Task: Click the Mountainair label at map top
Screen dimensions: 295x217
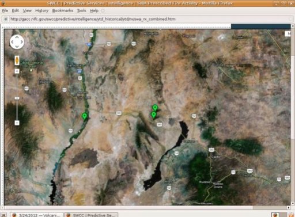Action: pyautogui.click(x=151, y=34)
